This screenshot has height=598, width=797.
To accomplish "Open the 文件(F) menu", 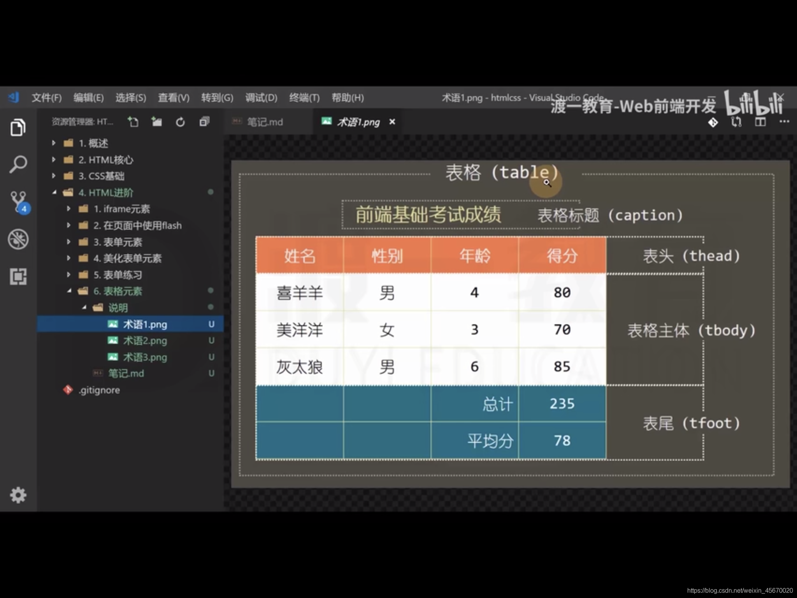I will pyautogui.click(x=47, y=98).
